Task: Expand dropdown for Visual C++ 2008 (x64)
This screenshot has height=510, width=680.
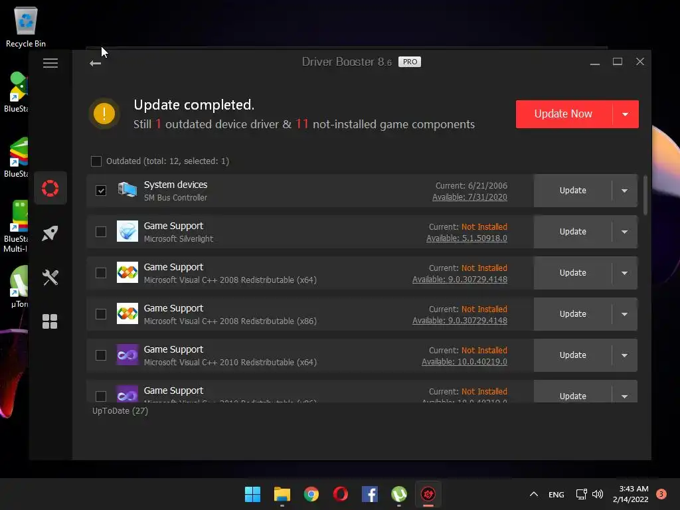Action: tap(624, 273)
